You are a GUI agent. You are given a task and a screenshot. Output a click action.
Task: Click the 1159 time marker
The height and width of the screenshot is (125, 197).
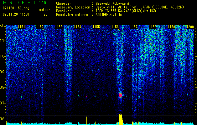point(172,27)
